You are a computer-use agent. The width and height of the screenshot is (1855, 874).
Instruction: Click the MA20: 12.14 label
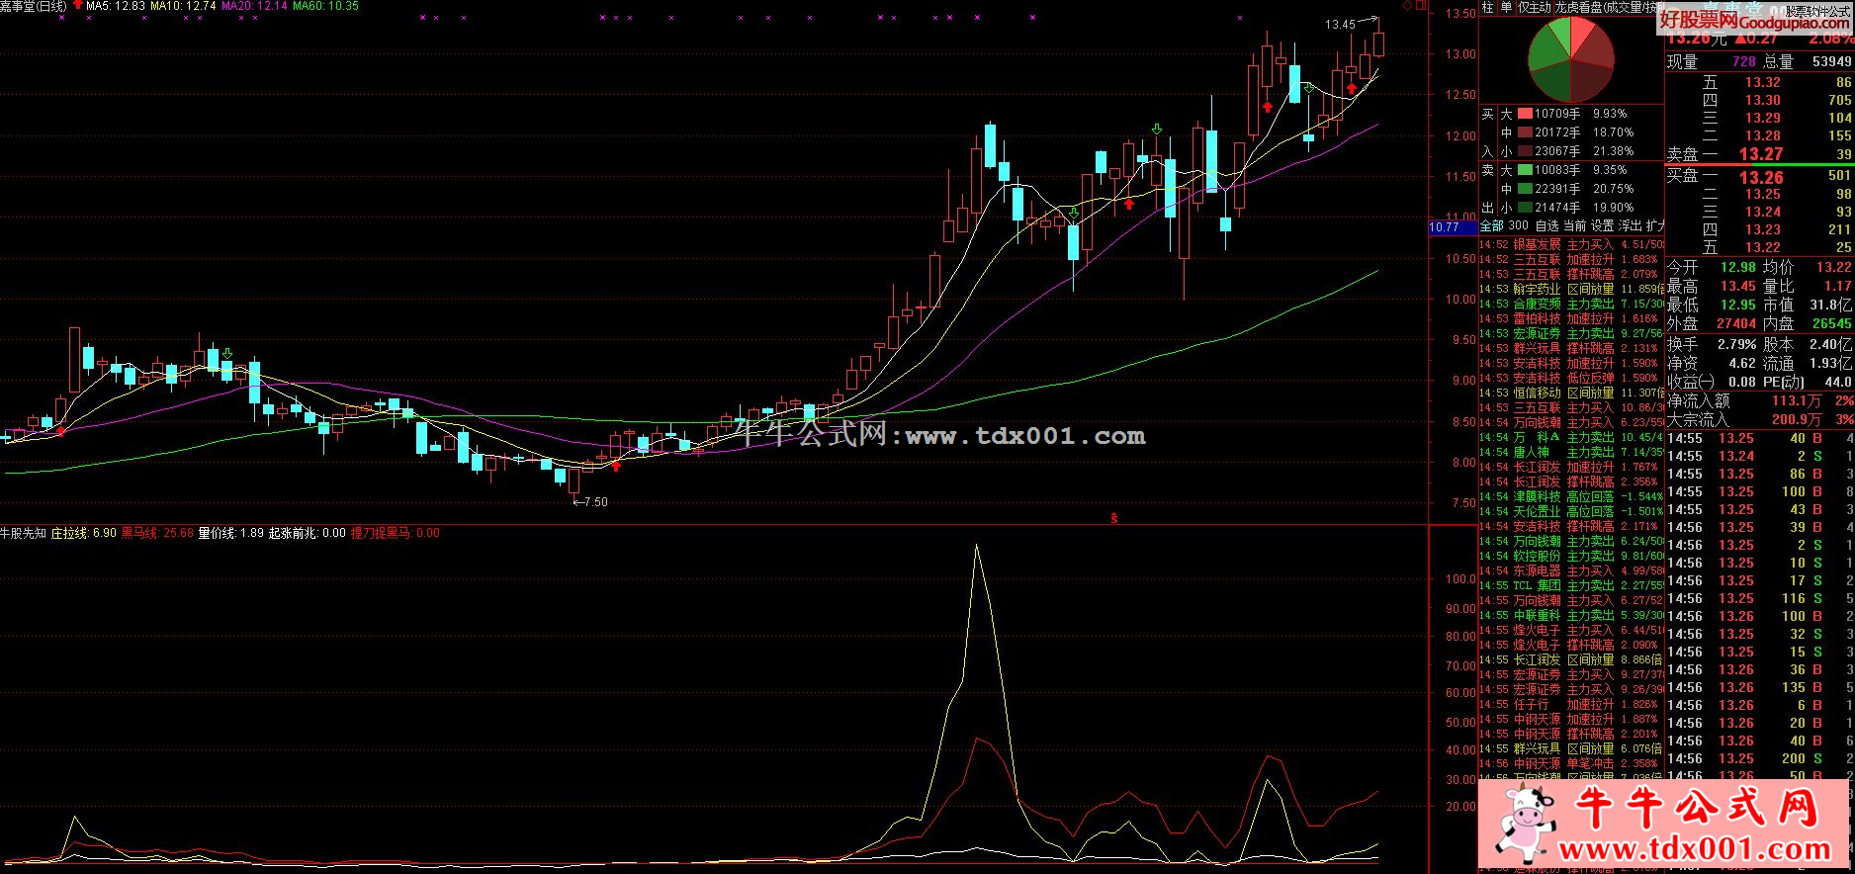(x=254, y=6)
